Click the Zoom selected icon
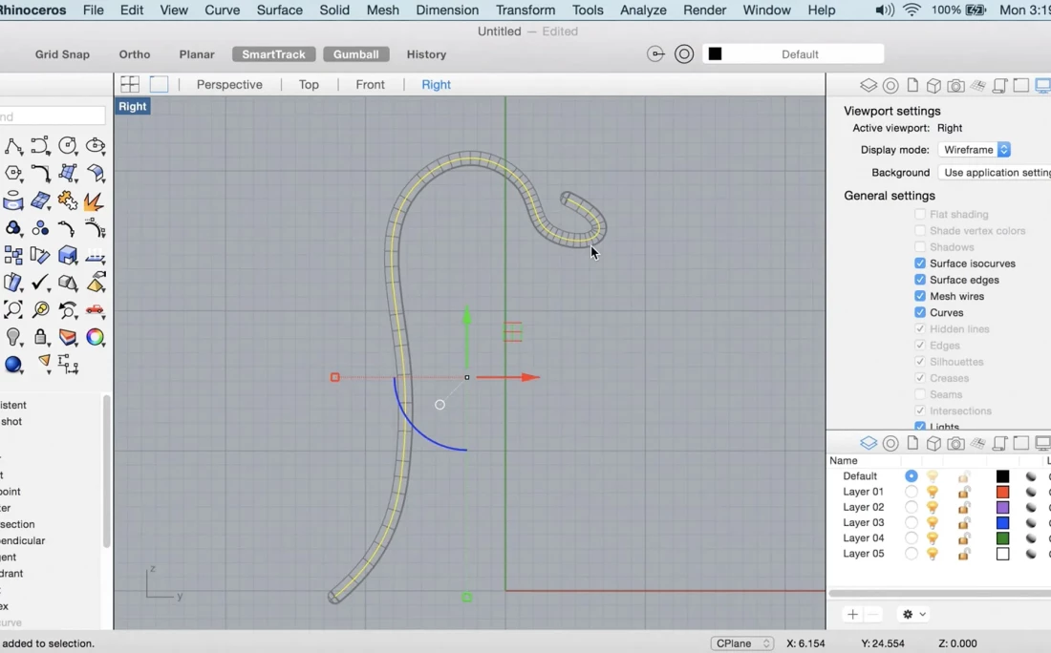The width and height of the screenshot is (1051, 653). tap(40, 309)
